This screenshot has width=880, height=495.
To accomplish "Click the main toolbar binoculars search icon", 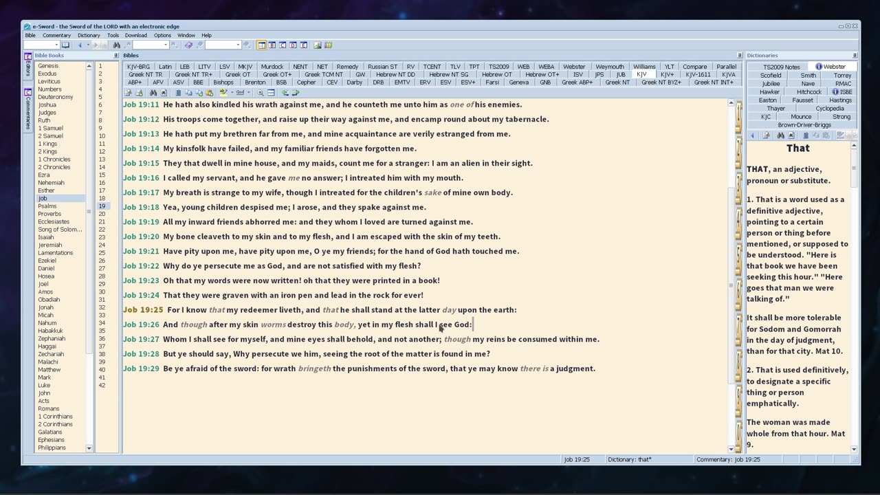I will pos(116,45).
